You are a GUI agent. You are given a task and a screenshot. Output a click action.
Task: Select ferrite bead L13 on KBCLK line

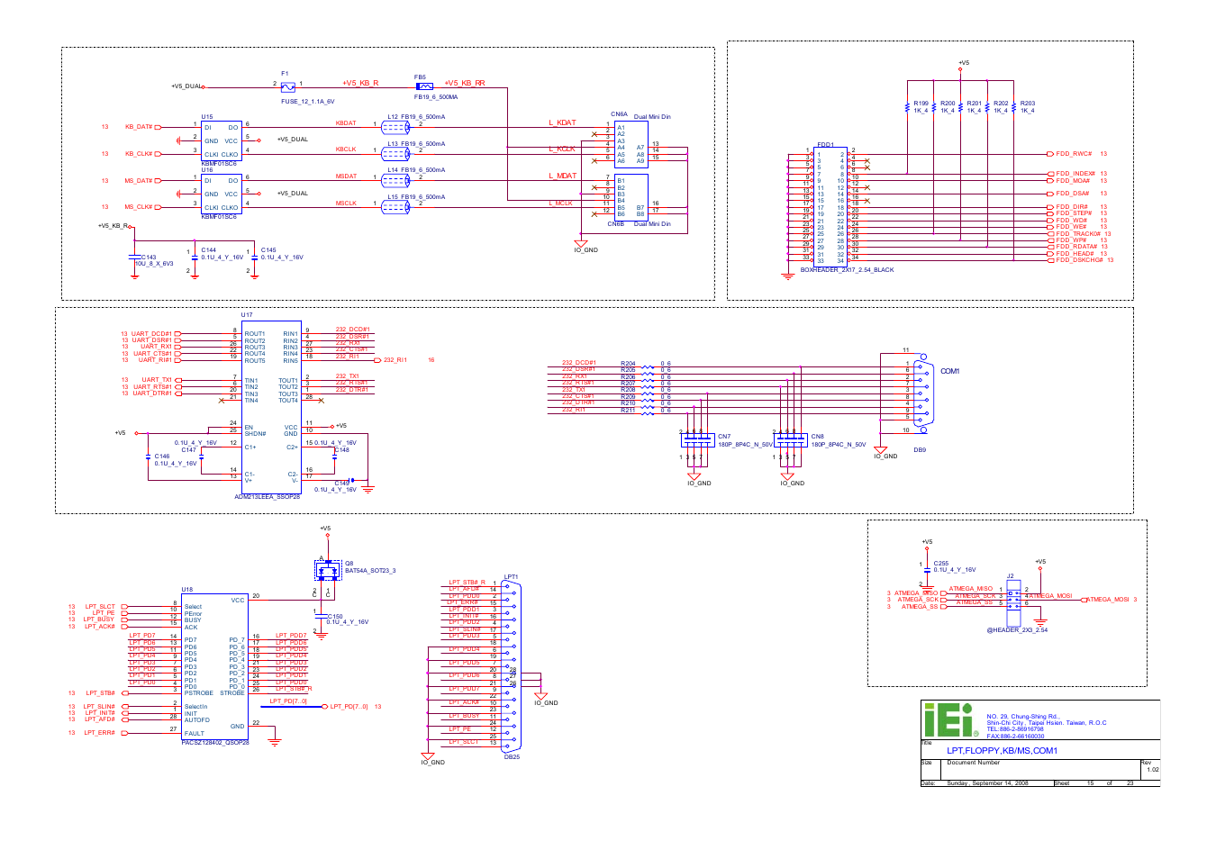coord(395,154)
